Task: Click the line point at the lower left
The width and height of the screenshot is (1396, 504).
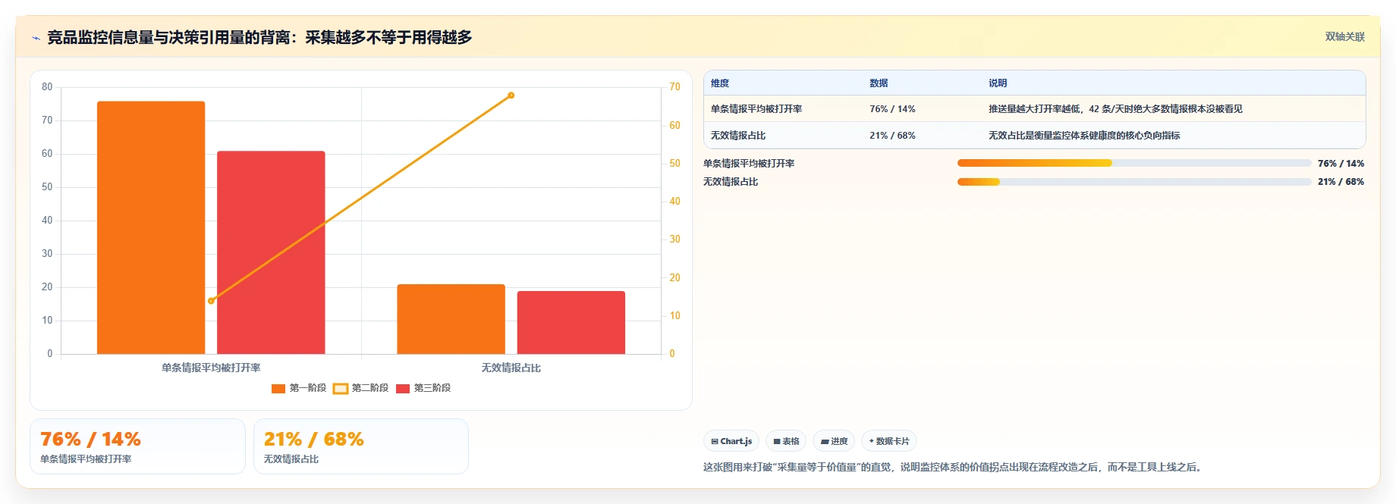Action: click(211, 301)
